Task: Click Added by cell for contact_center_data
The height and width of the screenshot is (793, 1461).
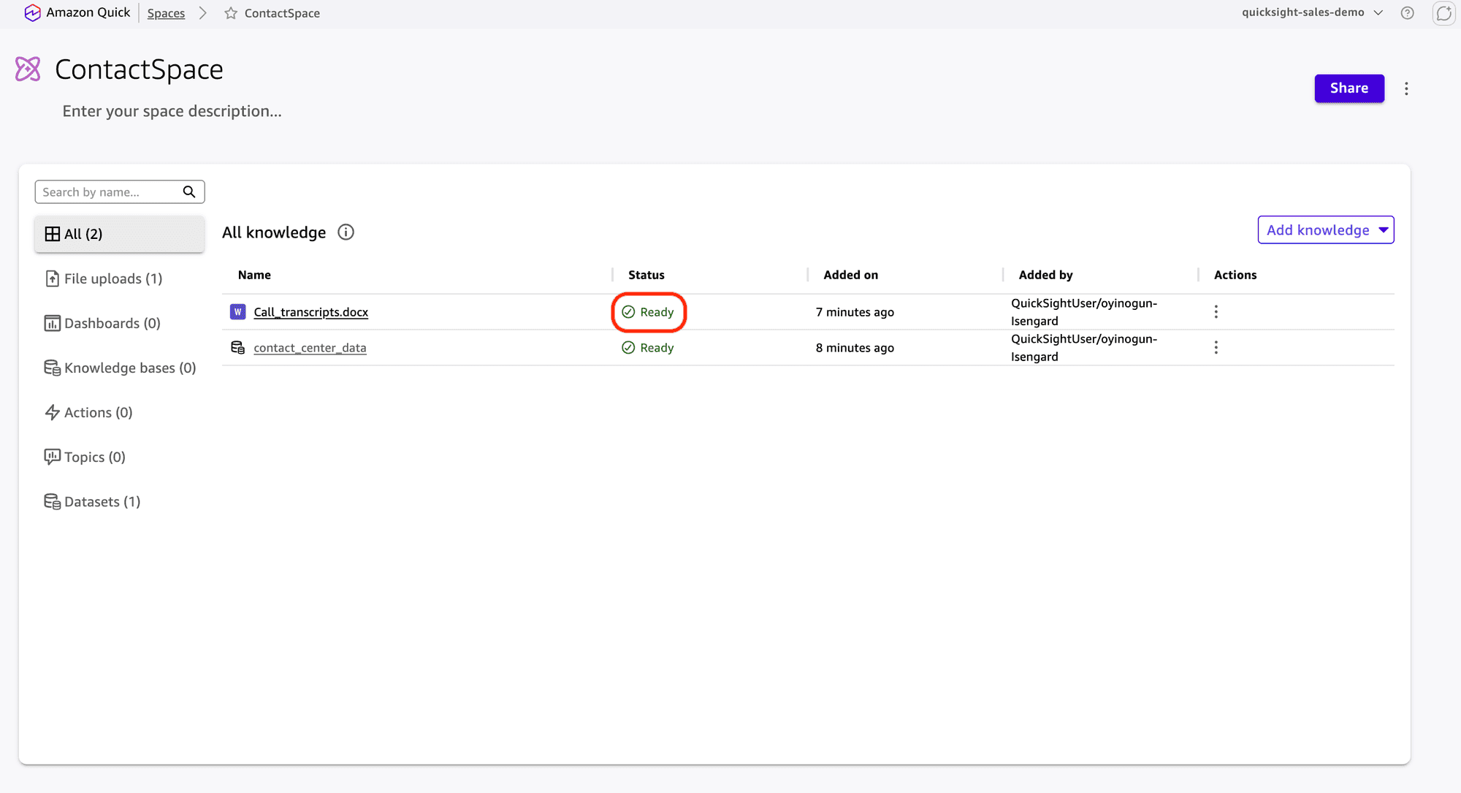Action: coord(1084,348)
